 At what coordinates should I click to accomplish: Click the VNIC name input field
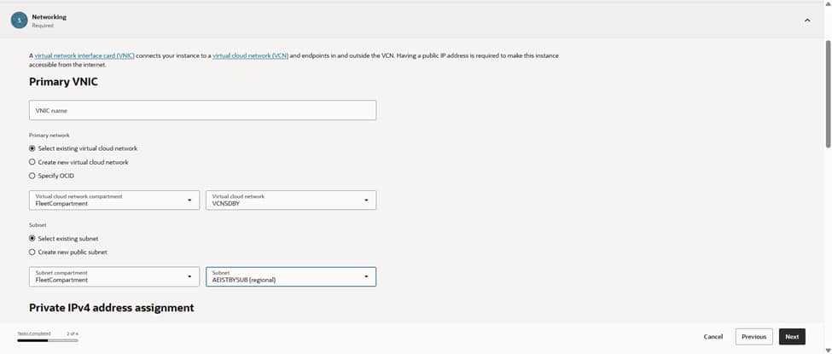click(202, 110)
